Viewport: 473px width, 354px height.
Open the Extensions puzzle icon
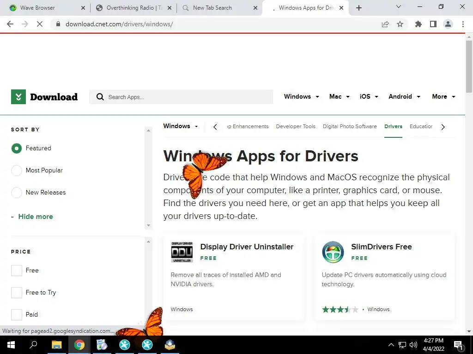[418, 24]
